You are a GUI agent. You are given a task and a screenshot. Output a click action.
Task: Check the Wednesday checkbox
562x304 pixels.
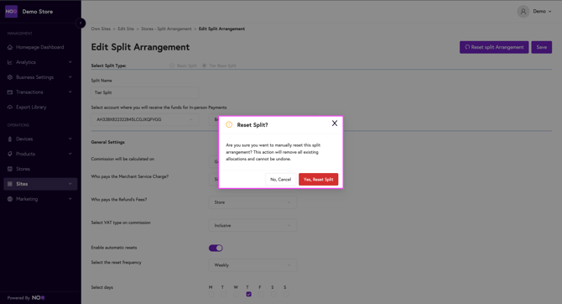click(x=237, y=294)
